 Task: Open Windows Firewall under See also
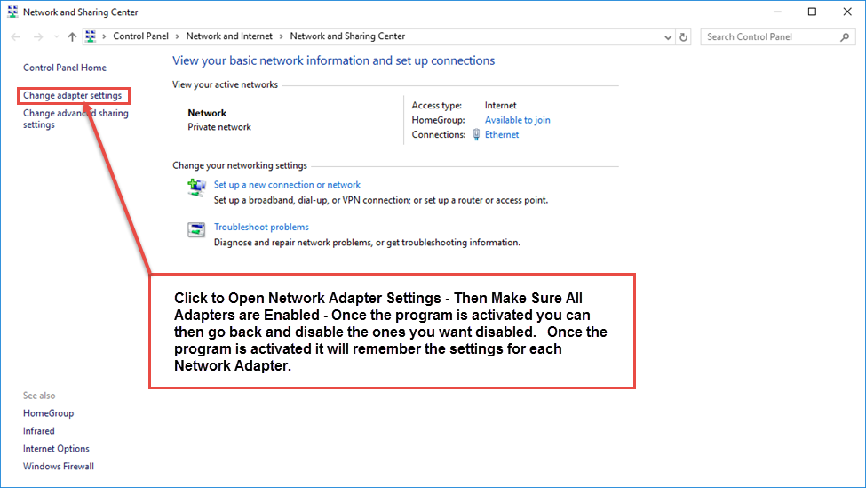59,467
